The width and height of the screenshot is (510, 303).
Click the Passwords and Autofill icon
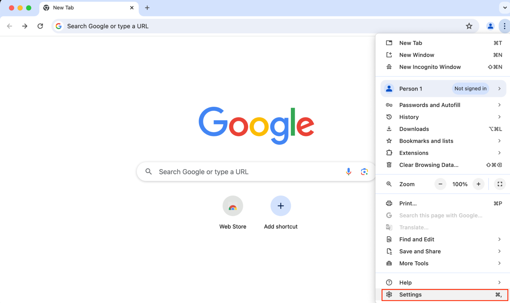(389, 105)
